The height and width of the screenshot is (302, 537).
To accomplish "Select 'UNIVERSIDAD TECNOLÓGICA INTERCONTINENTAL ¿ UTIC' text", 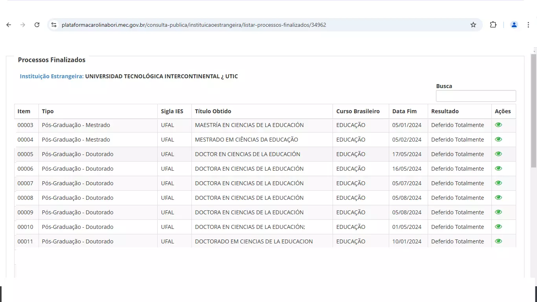I will pos(162,76).
